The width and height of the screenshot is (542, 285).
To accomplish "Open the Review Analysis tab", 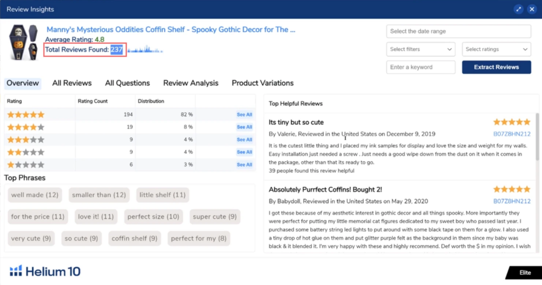I will tap(191, 83).
